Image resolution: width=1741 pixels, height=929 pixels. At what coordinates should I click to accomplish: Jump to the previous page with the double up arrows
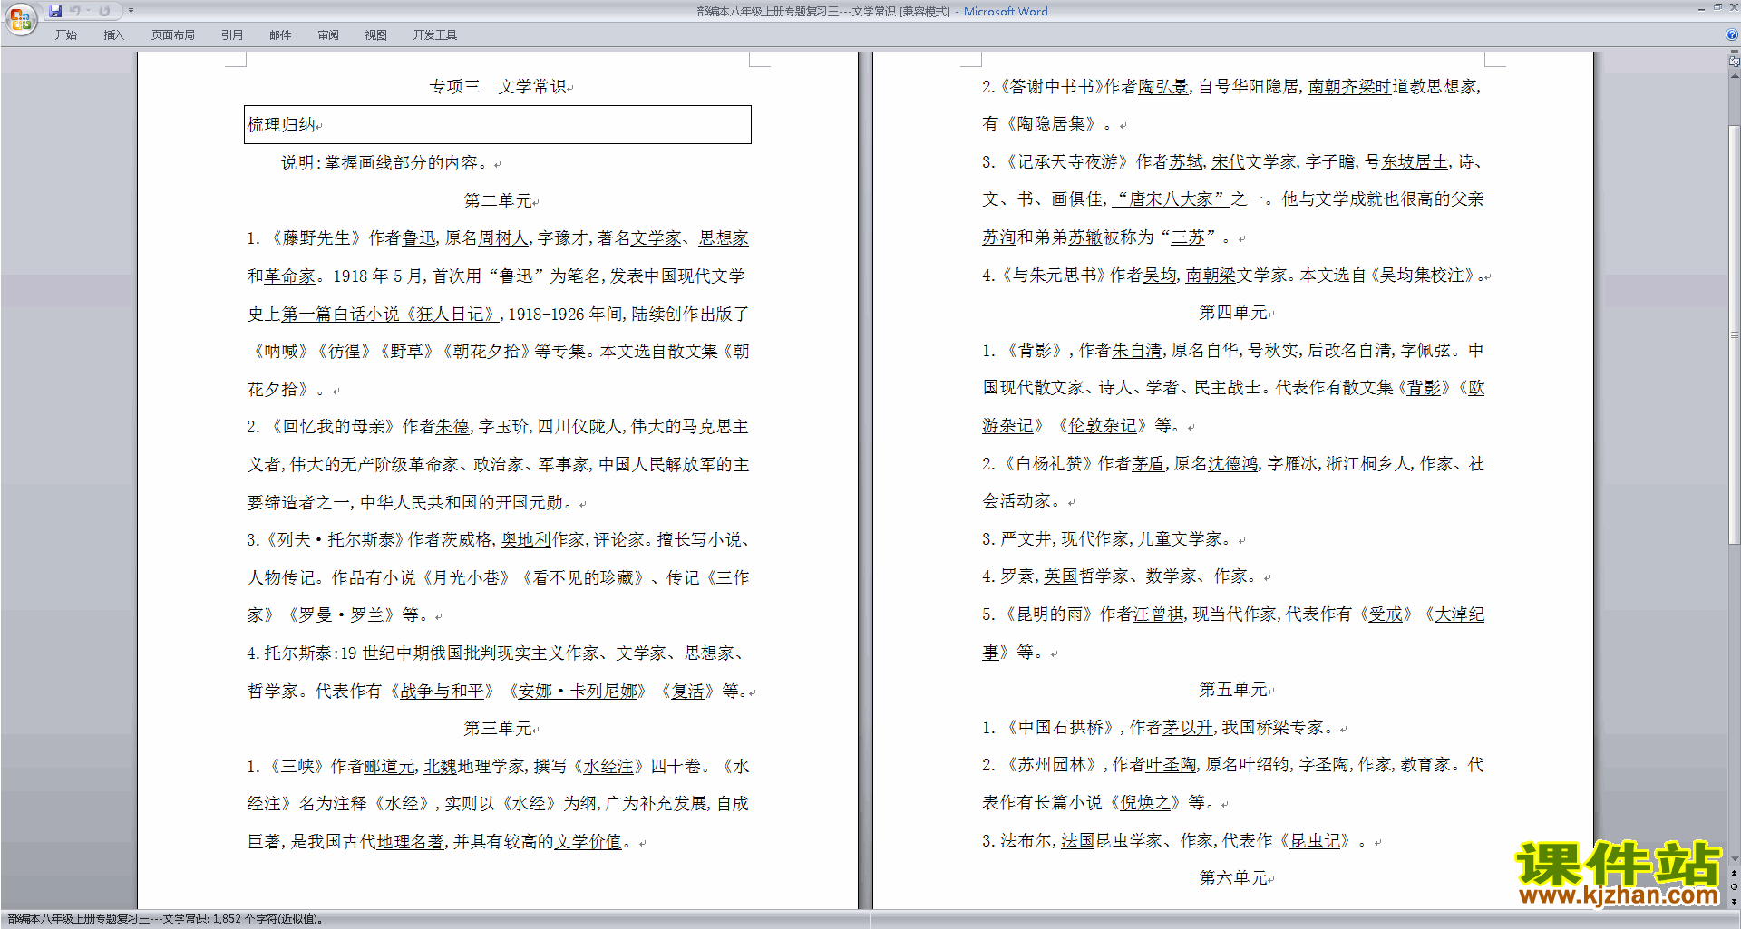(x=1735, y=873)
